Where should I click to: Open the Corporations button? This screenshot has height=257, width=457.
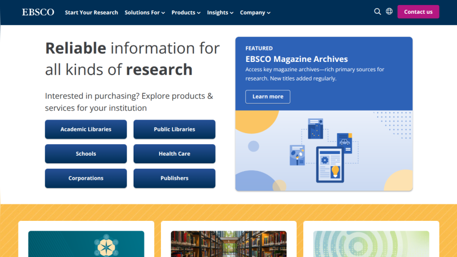tap(86, 178)
